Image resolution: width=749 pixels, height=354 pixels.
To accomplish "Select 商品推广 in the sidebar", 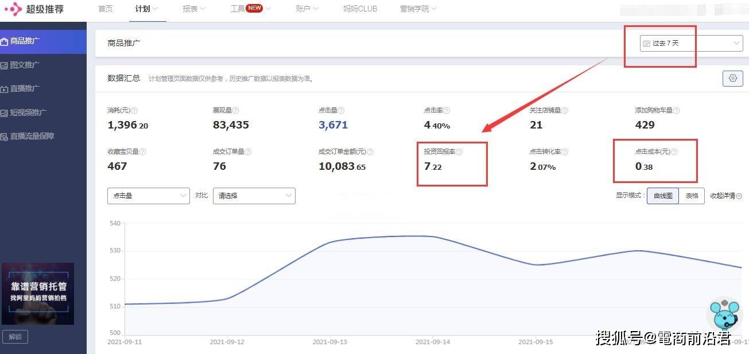I will coord(43,41).
